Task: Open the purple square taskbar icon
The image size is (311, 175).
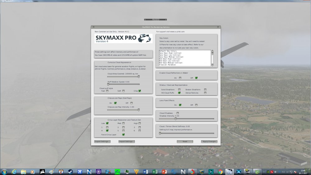Action: click(x=99, y=172)
